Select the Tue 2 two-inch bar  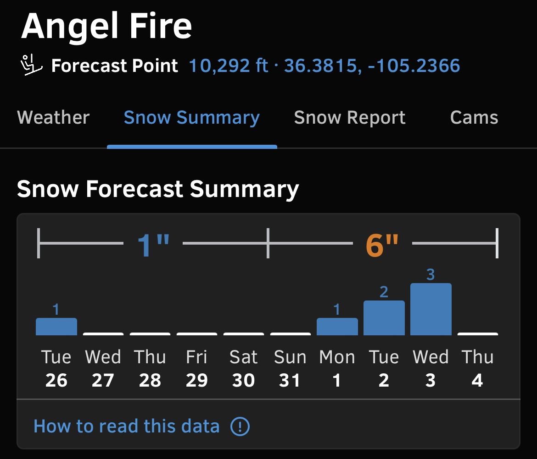tap(384, 318)
